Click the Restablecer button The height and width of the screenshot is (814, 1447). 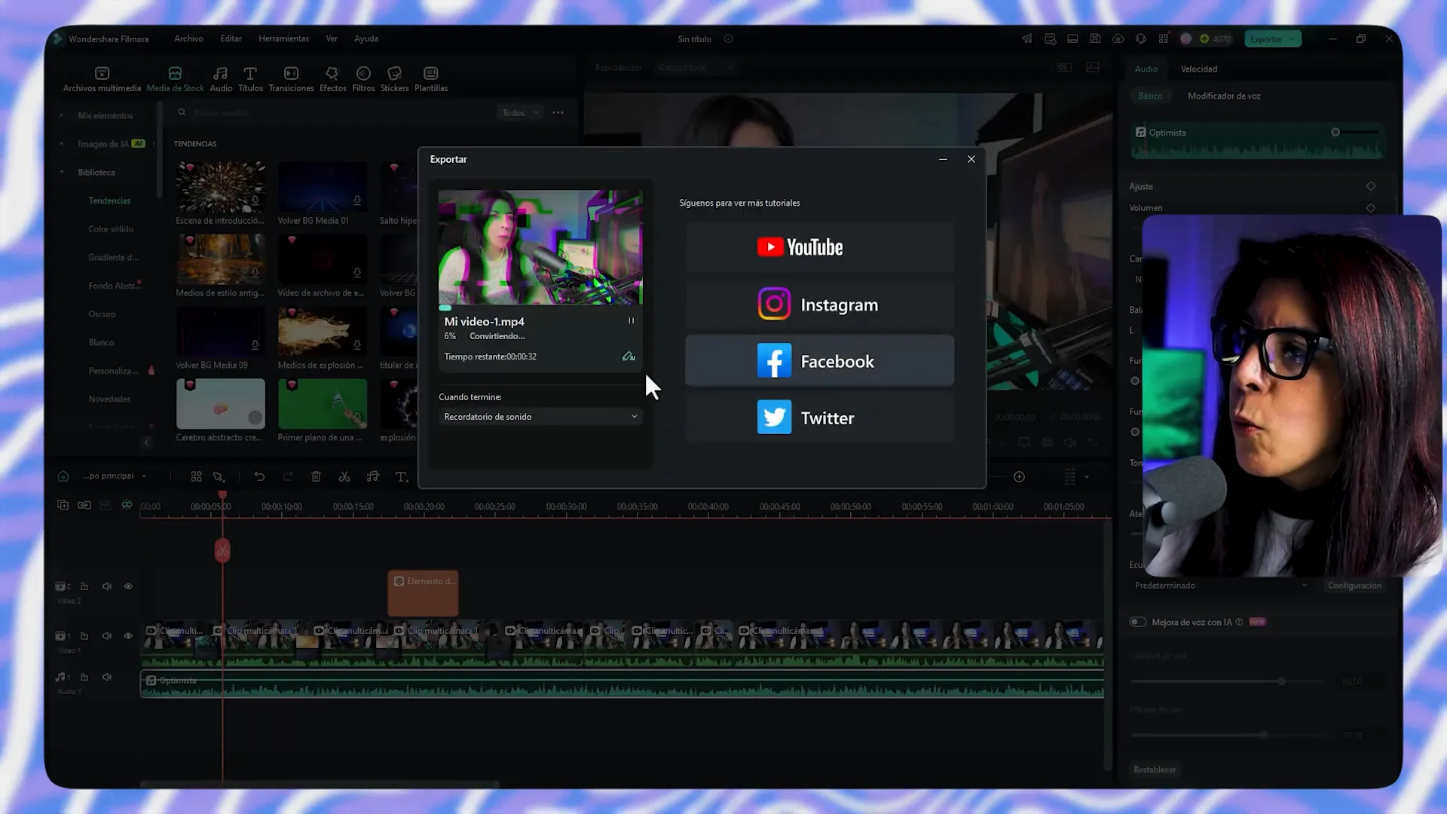tap(1155, 770)
